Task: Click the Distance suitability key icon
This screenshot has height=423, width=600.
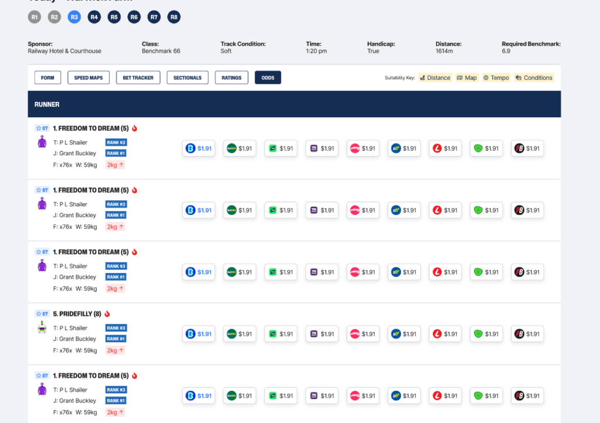Action: coord(422,78)
